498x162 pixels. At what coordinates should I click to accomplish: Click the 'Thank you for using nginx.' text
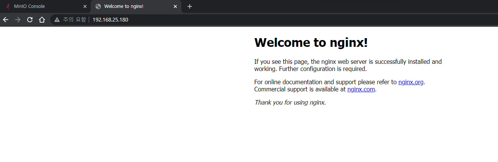(290, 102)
